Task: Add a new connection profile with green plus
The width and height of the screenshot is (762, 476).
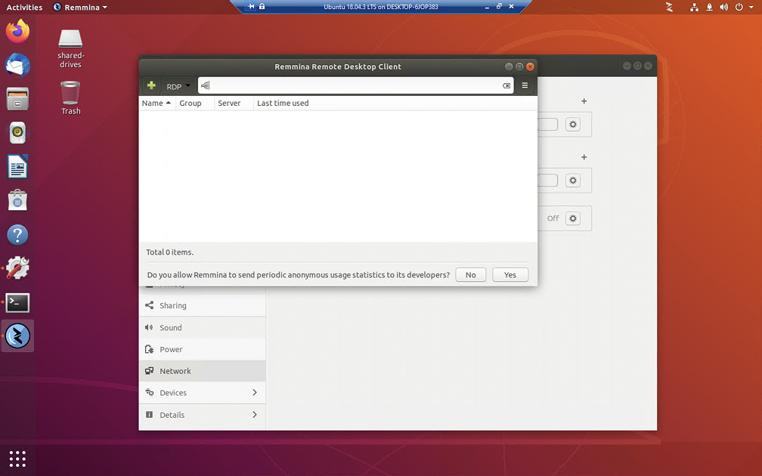Action: (x=151, y=85)
